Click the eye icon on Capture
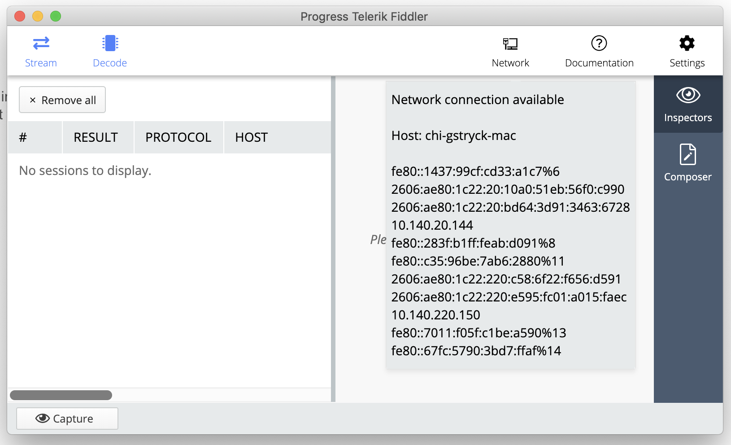This screenshot has width=731, height=445. click(x=43, y=418)
